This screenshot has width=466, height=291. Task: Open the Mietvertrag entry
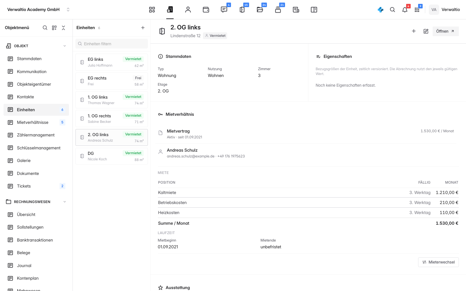point(306,134)
